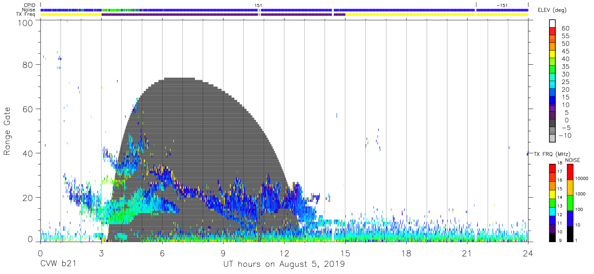Screen dimensions: 594x274
Task: Click the white top swatch of the ELEV colorbar
Action: [552, 23]
